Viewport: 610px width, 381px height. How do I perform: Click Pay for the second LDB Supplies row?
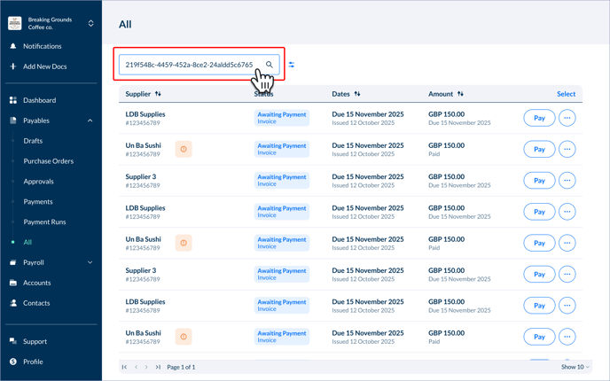539,212
